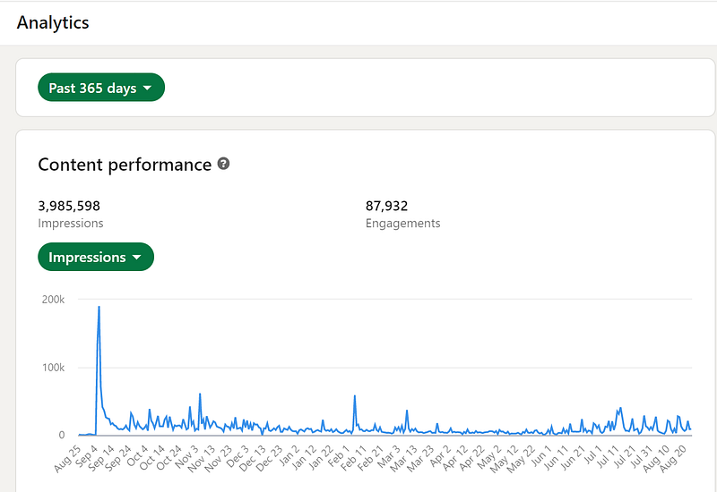Screen dimensions: 717x492
Task: Click the early February chart spike
Action: point(355,396)
